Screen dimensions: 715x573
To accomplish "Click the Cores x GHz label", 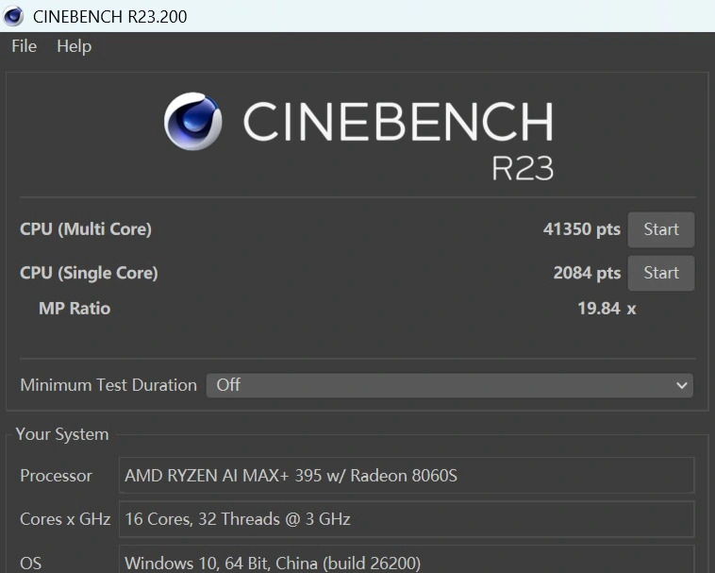I will [65, 519].
